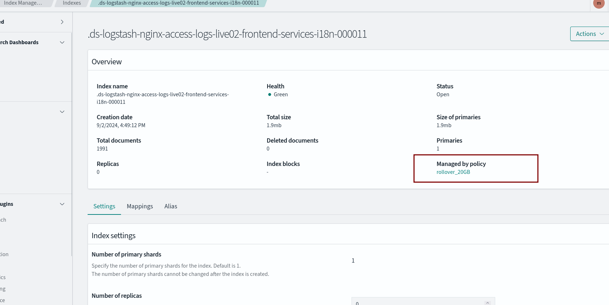Click the chevron icon in Actions button
The image size is (609, 305).
click(602, 34)
